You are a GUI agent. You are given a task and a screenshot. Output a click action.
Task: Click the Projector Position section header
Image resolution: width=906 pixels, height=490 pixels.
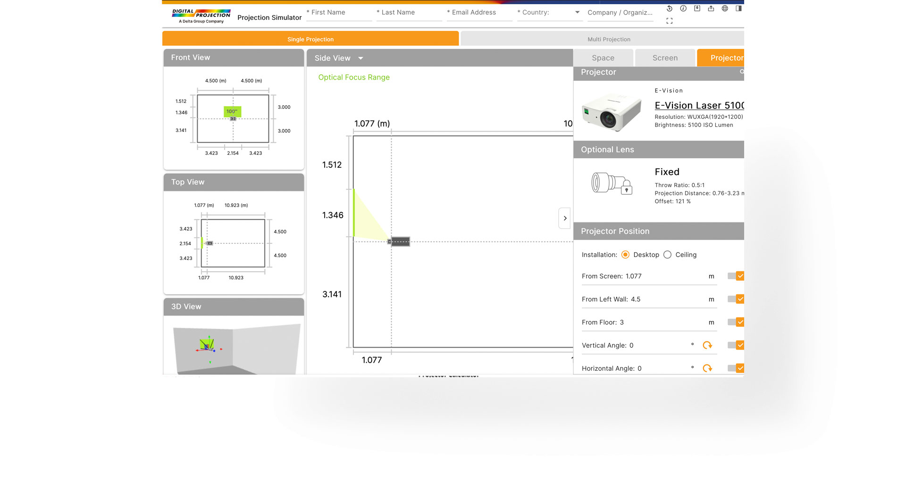(659, 231)
